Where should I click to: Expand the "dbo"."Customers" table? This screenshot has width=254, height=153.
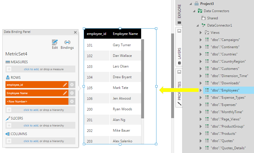point(201,68)
